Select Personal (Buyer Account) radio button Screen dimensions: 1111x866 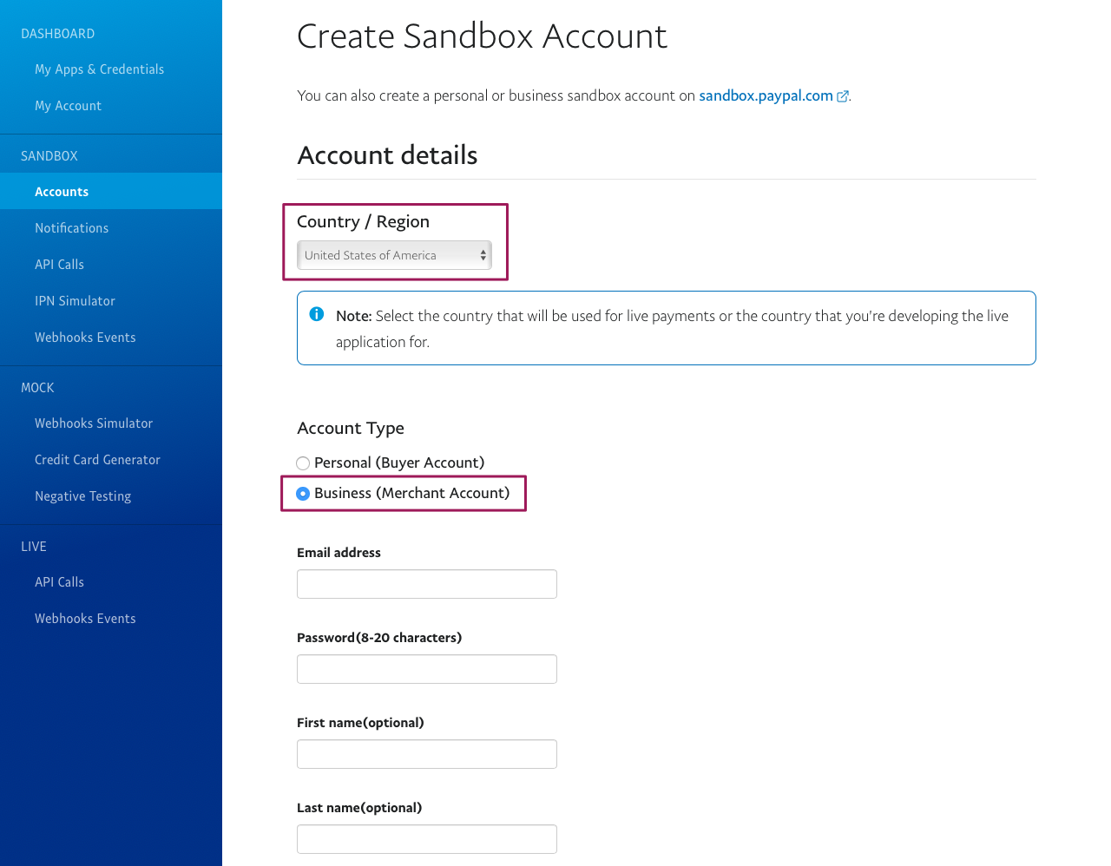click(303, 463)
